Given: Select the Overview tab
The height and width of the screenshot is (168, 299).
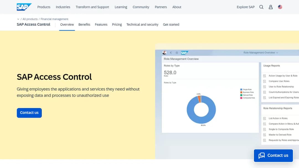Looking at the screenshot, I should pyautogui.click(x=67, y=25).
